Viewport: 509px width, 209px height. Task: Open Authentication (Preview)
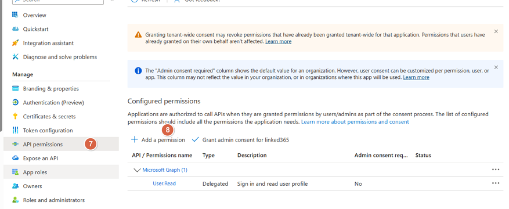click(53, 103)
